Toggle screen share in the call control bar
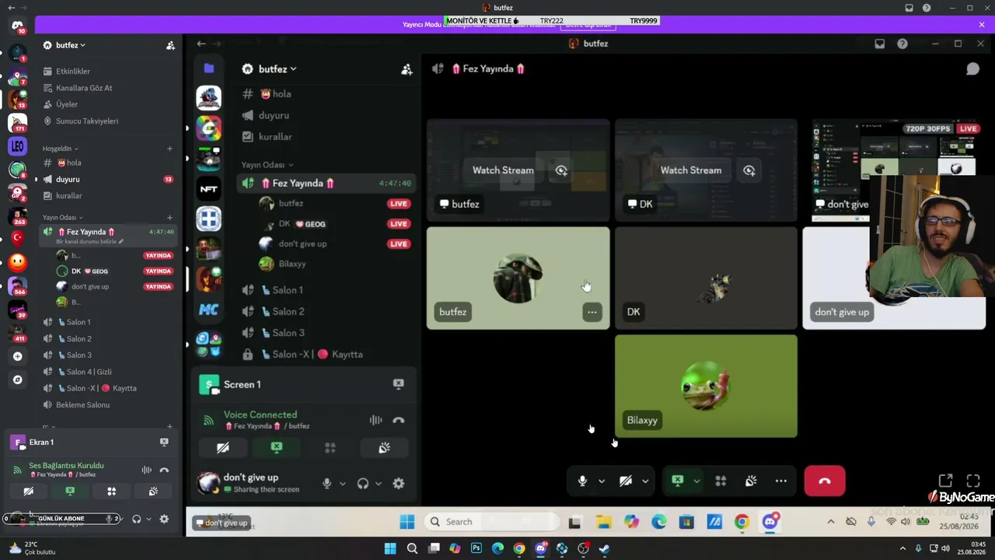This screenshot has height=560, width=995. pos(678,481)
